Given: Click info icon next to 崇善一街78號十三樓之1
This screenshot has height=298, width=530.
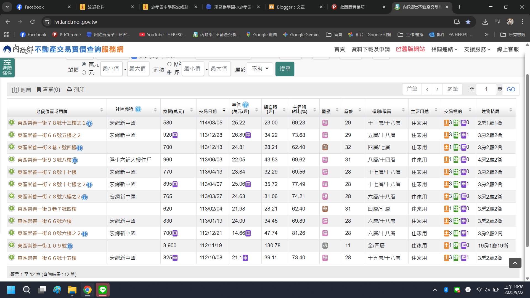Looking at the screenshot, I should tap(89, 124).
